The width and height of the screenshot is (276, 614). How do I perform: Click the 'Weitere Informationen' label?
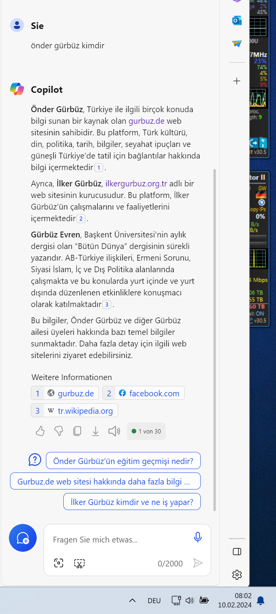(72, 377)
